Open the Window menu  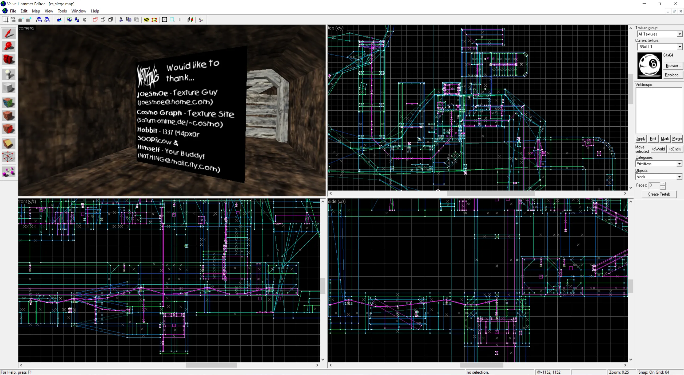point(79,11)
